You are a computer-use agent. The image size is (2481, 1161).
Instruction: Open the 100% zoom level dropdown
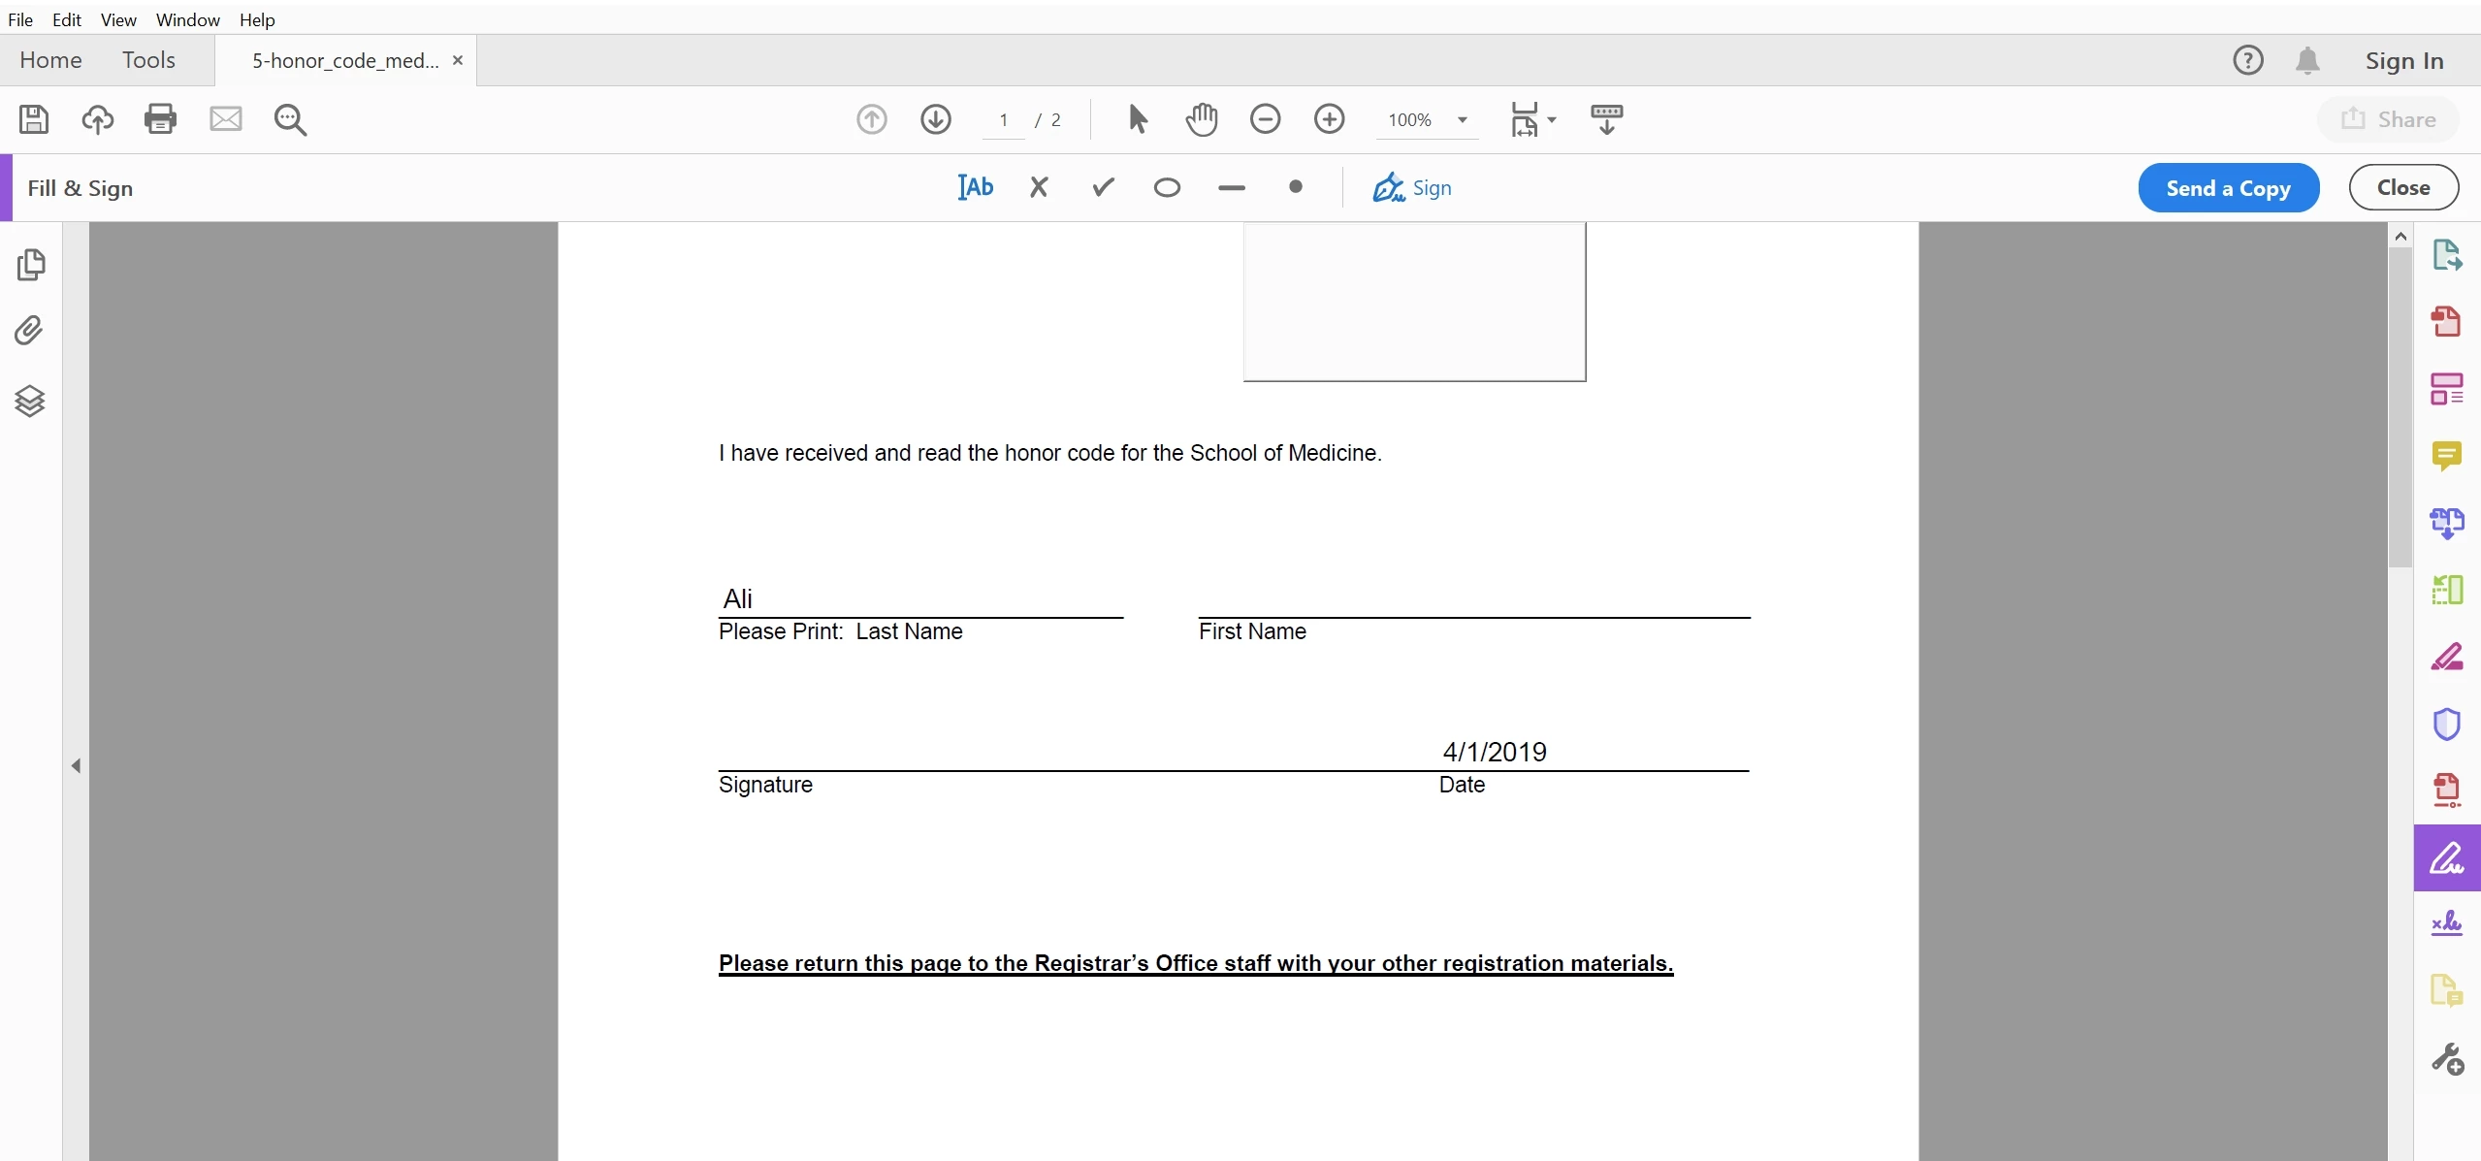pyautogui.click(x=1462, y=120)
